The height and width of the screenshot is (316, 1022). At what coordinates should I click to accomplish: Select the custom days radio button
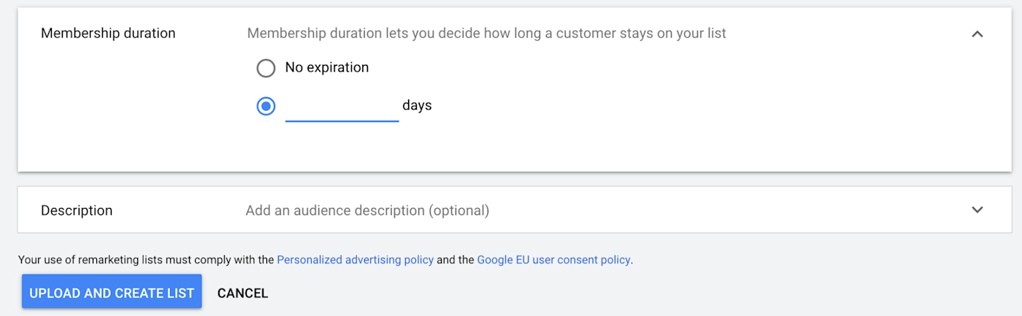coord(266,107)
